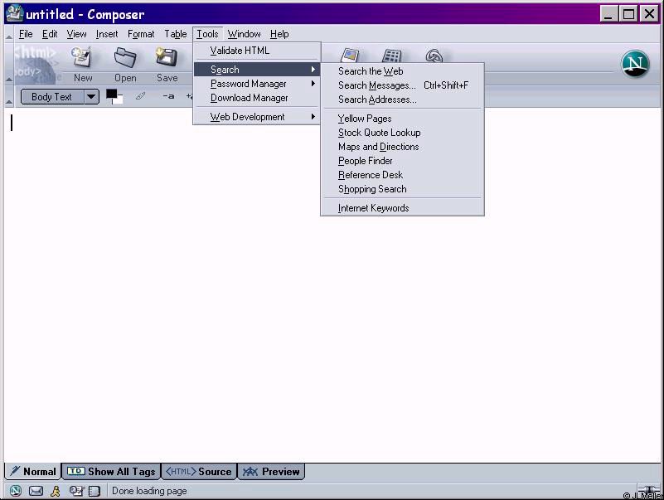Image resolution: width=664 pixels, height=500 pixels.
Task: Select Search the Web
Action: 402,71
